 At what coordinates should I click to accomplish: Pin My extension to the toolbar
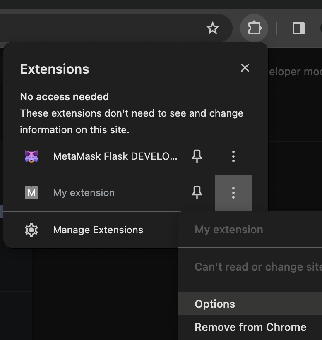(x=197, y=192)
